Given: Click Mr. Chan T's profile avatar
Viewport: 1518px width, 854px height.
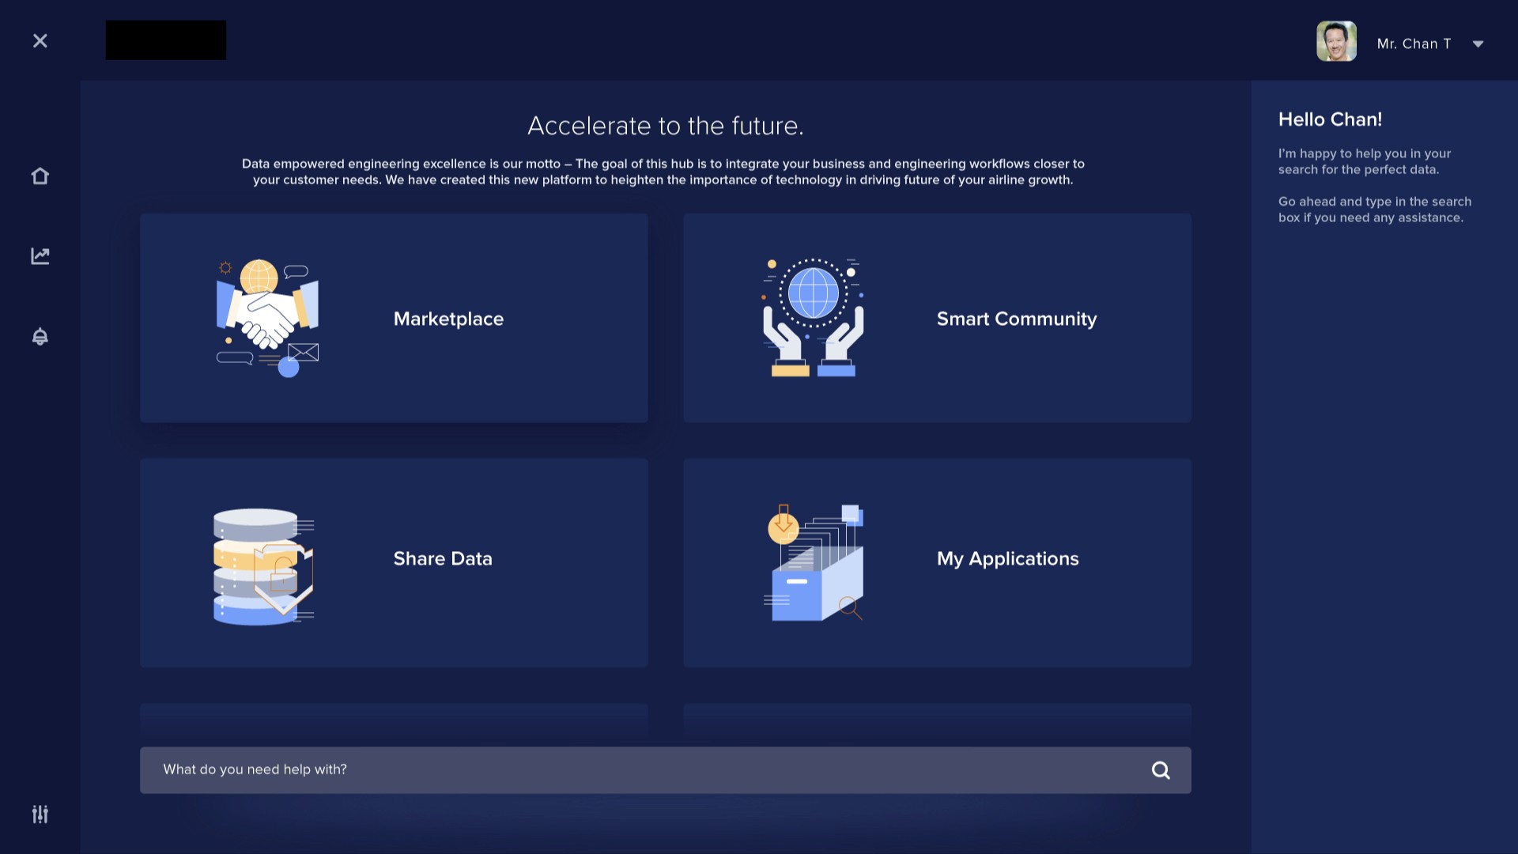Looking at the screenshot, I should 1337,40.
